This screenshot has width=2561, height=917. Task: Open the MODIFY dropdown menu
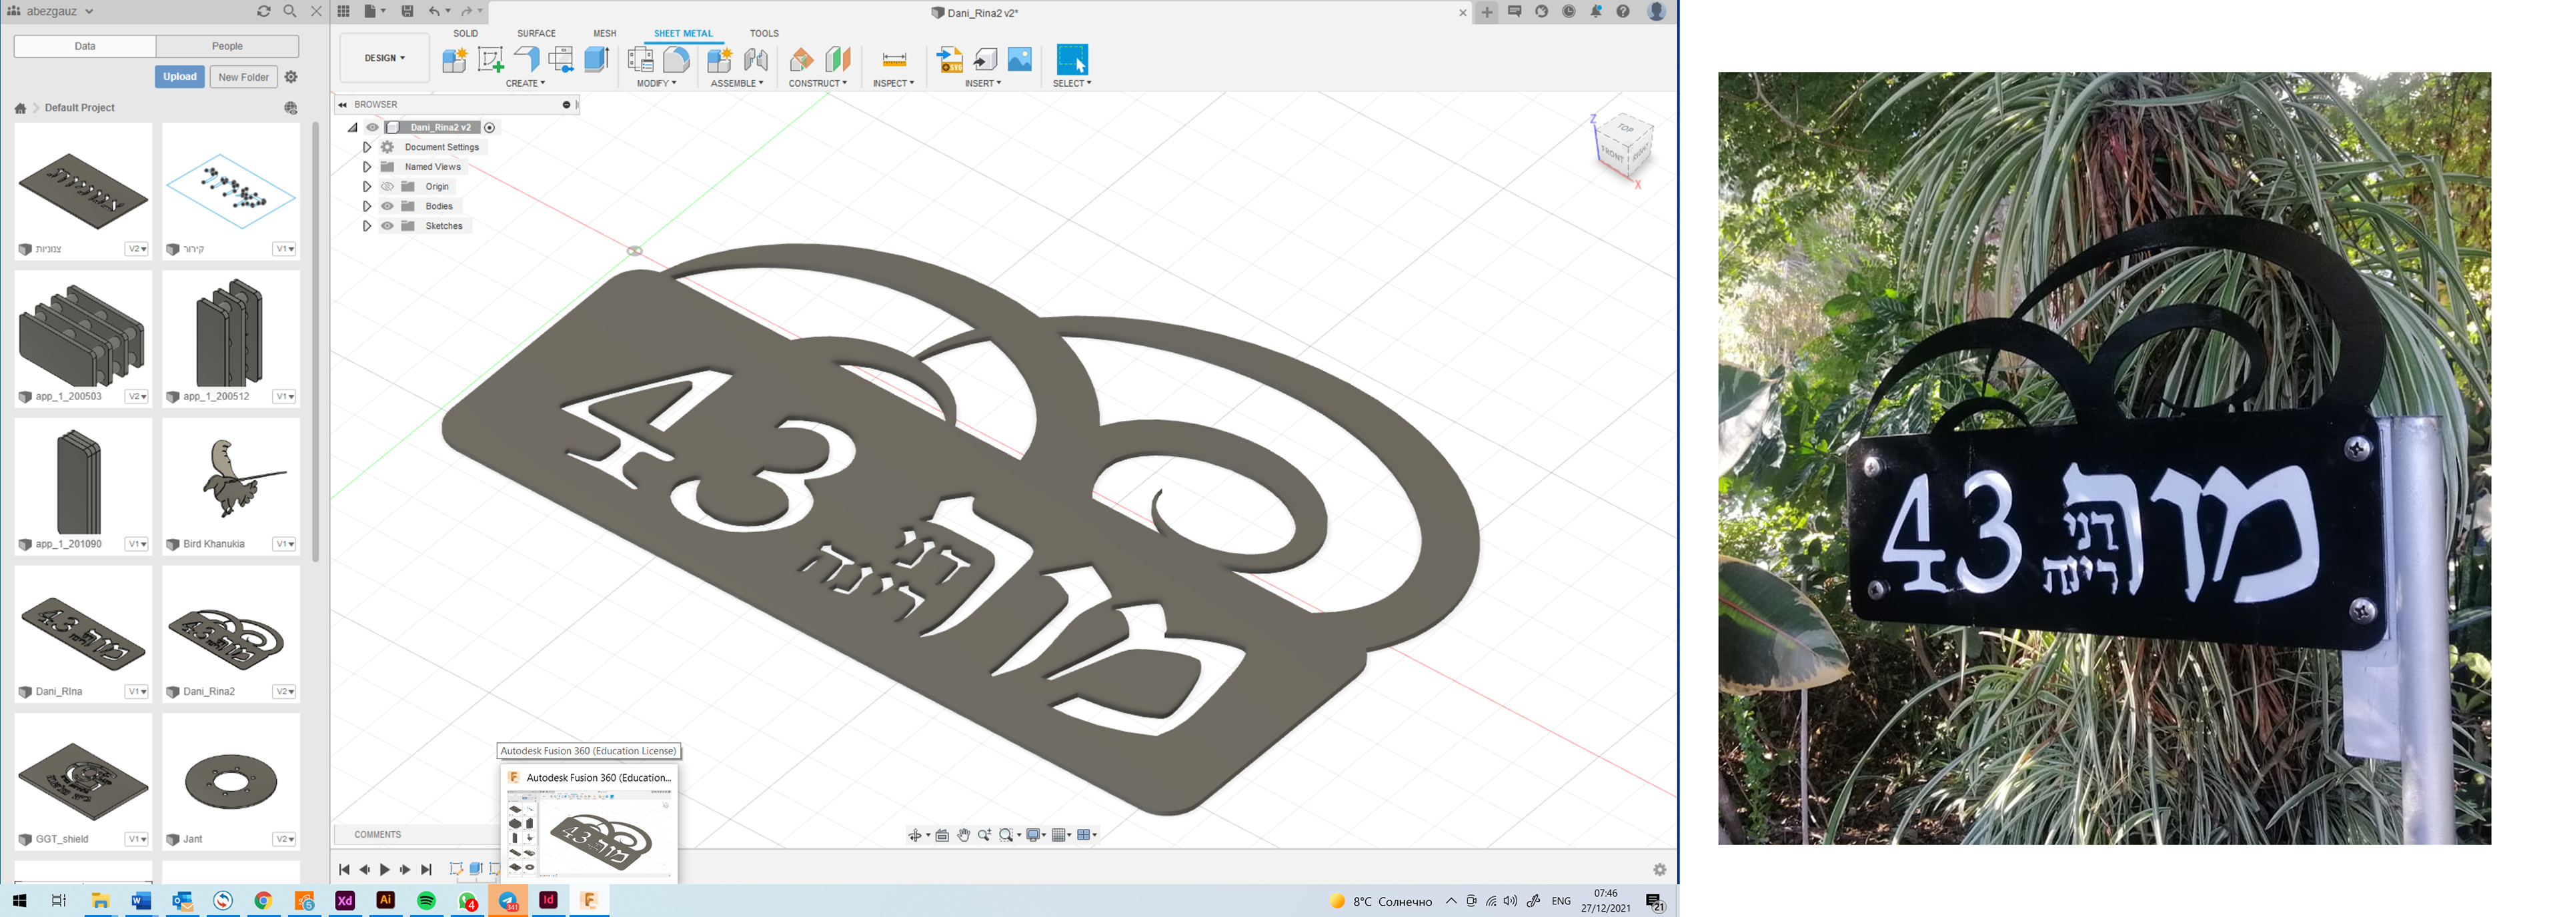[x=656, y=83]
